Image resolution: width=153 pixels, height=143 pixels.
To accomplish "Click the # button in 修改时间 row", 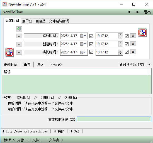I will pos(133,36).
